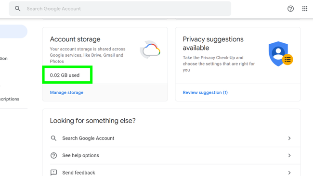
Task: Expand the See help options chevron
Action: click(289, 155)
